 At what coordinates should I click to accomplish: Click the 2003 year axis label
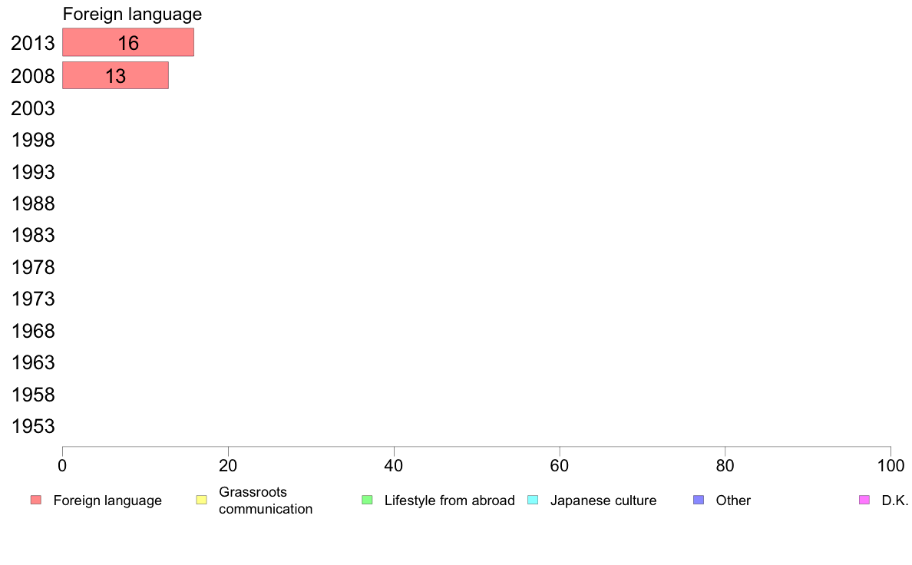tap(32, 108)
